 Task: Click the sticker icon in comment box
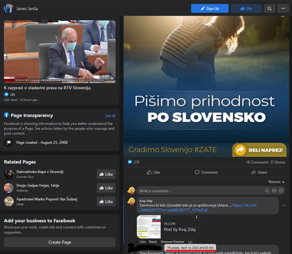281,191
